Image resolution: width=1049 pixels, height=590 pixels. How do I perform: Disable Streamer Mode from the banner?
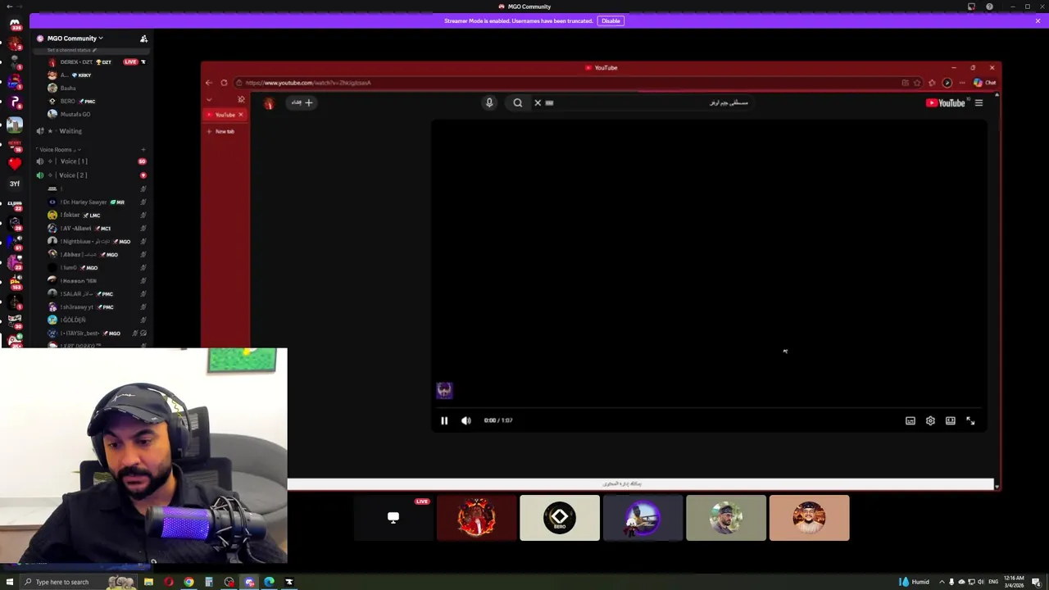coord(611,20)
